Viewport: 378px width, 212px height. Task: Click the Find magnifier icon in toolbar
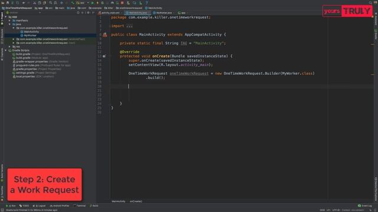click(x=51, y=3)
